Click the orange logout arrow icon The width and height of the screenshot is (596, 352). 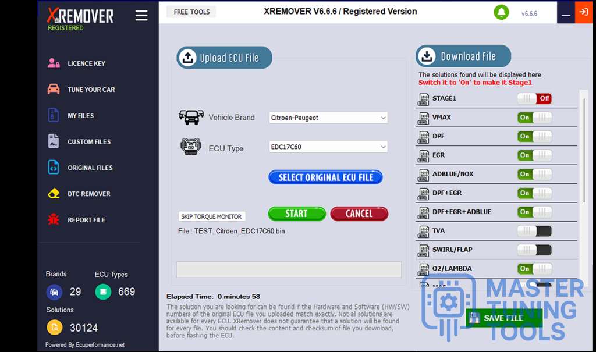point(583,12)
